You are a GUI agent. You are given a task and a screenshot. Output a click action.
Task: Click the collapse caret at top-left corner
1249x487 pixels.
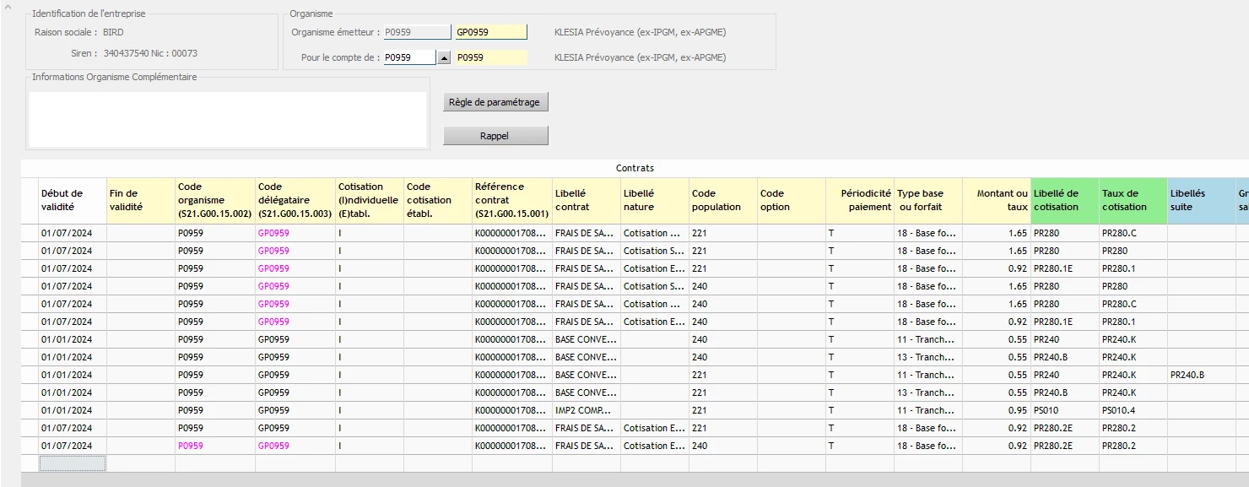[8, 5]
